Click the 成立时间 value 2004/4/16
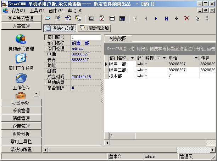This screenshot has width=217, height=161. point(81,77)
